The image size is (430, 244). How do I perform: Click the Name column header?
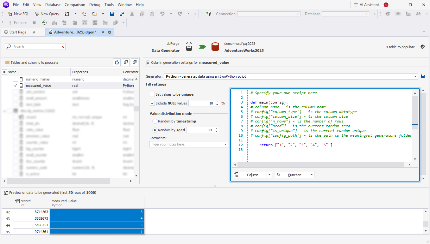(x=36, y=72)
